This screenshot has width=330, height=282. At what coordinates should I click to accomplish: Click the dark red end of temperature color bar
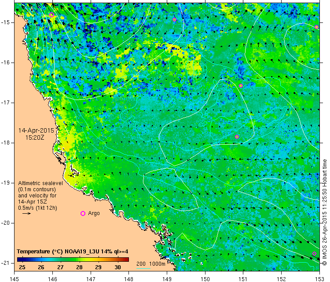point(127,260)
